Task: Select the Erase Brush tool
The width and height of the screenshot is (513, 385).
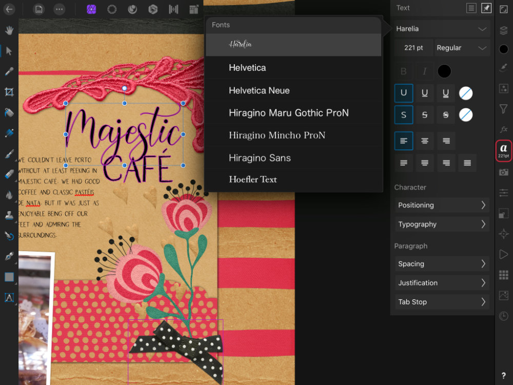Action: tap(9, 174)
